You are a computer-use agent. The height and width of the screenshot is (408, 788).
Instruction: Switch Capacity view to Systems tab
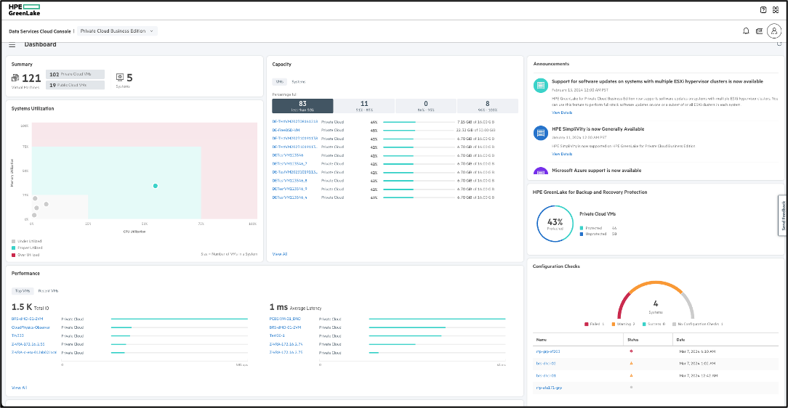298,82
